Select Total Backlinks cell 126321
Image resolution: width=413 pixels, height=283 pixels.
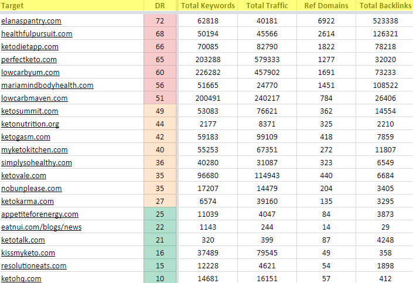[x=385, y=34]
